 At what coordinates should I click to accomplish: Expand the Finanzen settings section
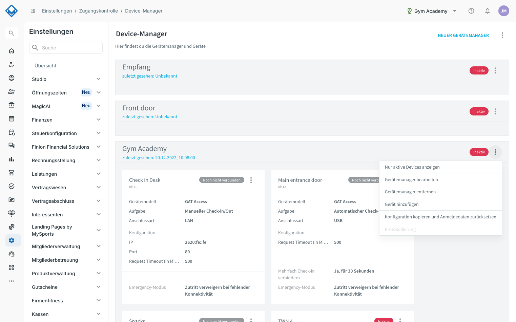click(x=66, y=120)
